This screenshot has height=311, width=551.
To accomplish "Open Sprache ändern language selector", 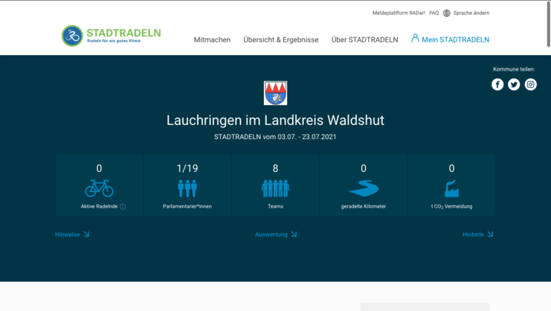I will pos(466,13).
